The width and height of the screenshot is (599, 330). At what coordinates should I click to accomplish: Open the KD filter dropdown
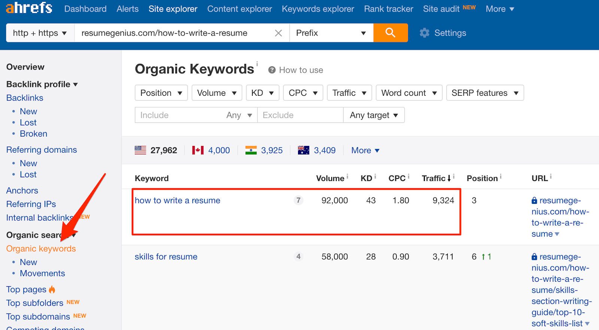coord(263,93)
